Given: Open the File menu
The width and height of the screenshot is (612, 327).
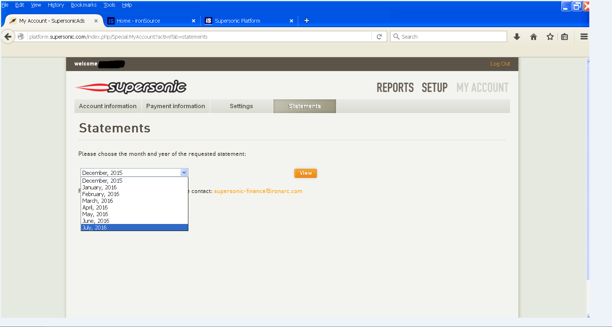Looking at the screenshot, I should pyautogui.click(x=5, y=5).
